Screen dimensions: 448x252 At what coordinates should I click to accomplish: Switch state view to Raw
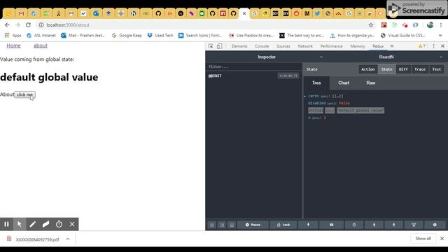coord(371,83)
